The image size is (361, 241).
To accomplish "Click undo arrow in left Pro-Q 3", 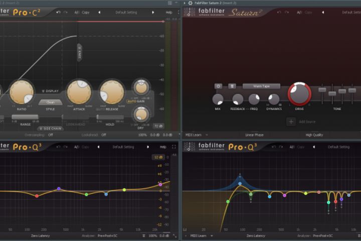I will point(58,147).
